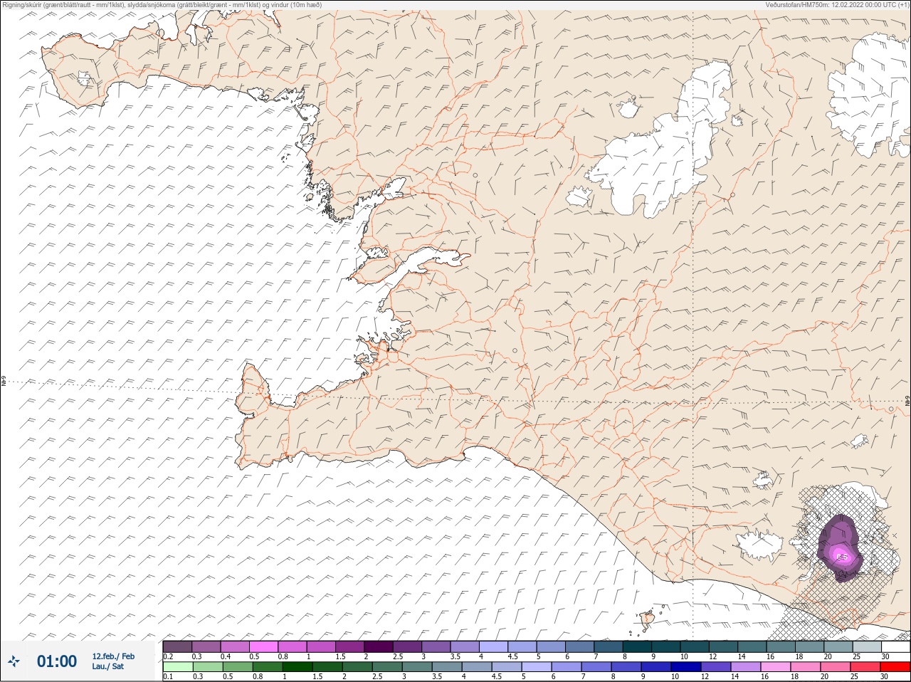Viewport: 911px width, 682px height.
Task: Click the 0.1 label on the legend scale
Action: pyautogui.click(x=168, y=676)
